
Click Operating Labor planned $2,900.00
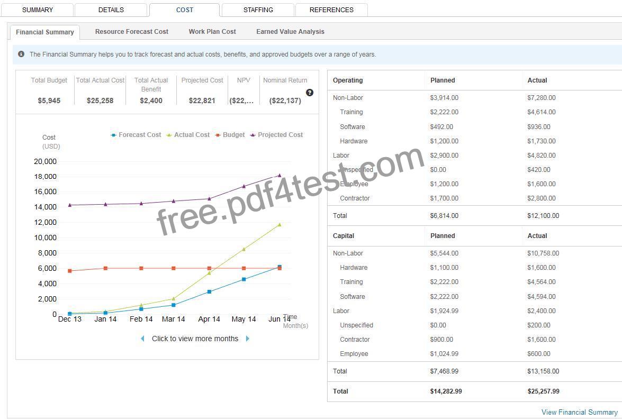444,156
